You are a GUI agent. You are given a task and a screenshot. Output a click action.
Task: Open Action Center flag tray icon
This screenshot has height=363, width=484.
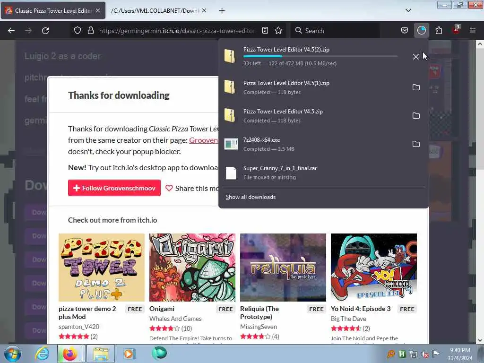point(436,354)
